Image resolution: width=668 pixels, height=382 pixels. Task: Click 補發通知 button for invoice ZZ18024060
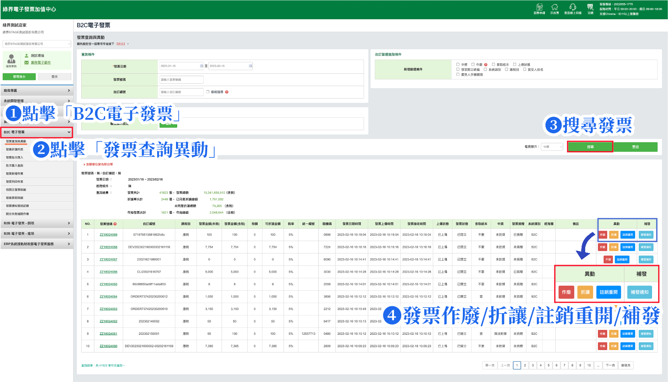coord(646,346)
